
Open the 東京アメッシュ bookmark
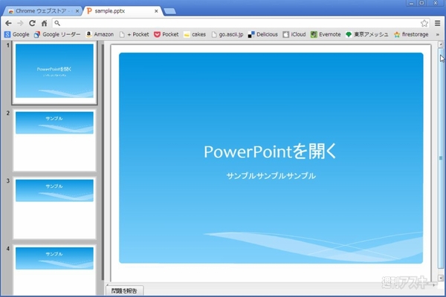point(367,34)
